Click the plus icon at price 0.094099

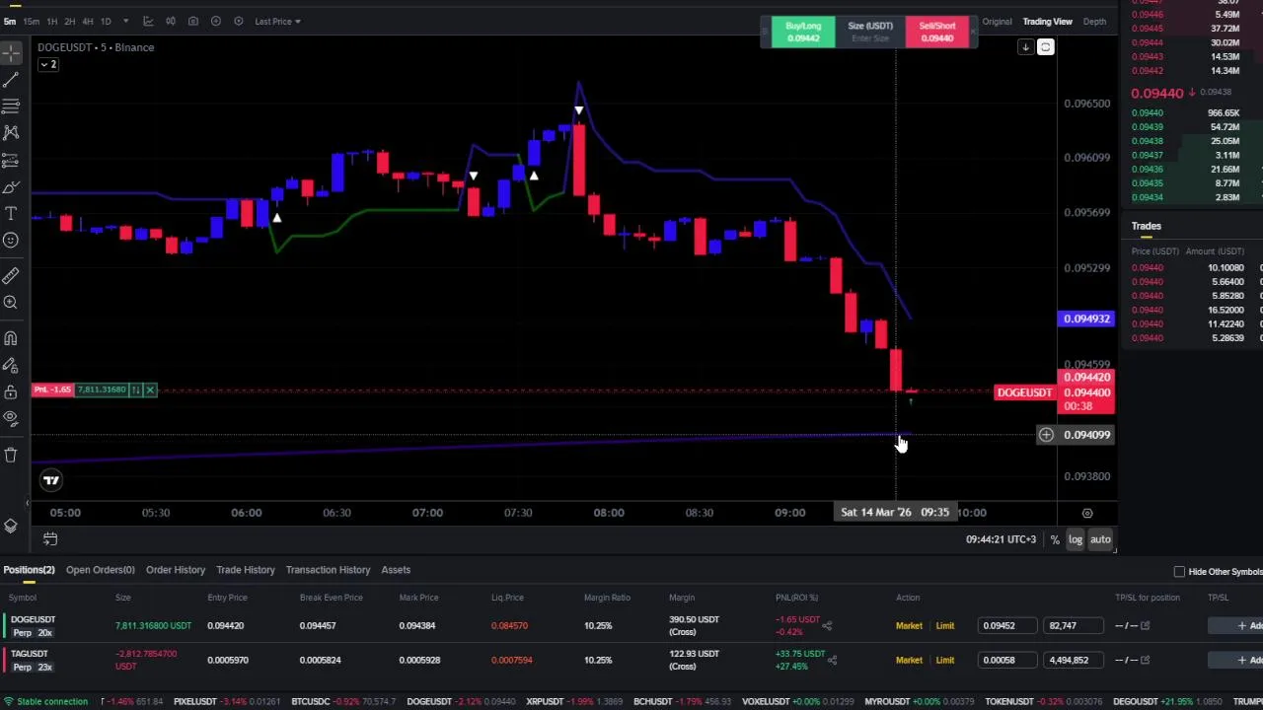1046,435
